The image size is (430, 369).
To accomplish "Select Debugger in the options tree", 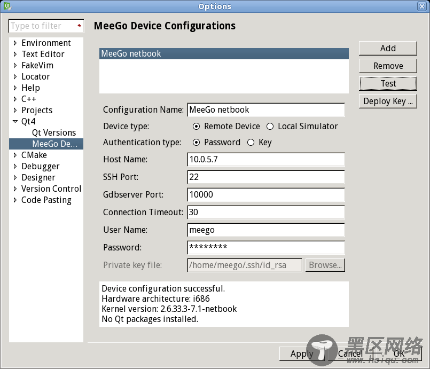I will click(x=40, y=167).
